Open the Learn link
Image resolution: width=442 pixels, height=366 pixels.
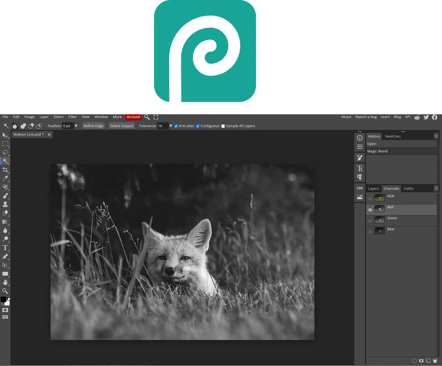click(385, 117)
